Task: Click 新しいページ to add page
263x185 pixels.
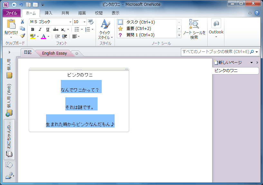Action: tap(228, 62)
